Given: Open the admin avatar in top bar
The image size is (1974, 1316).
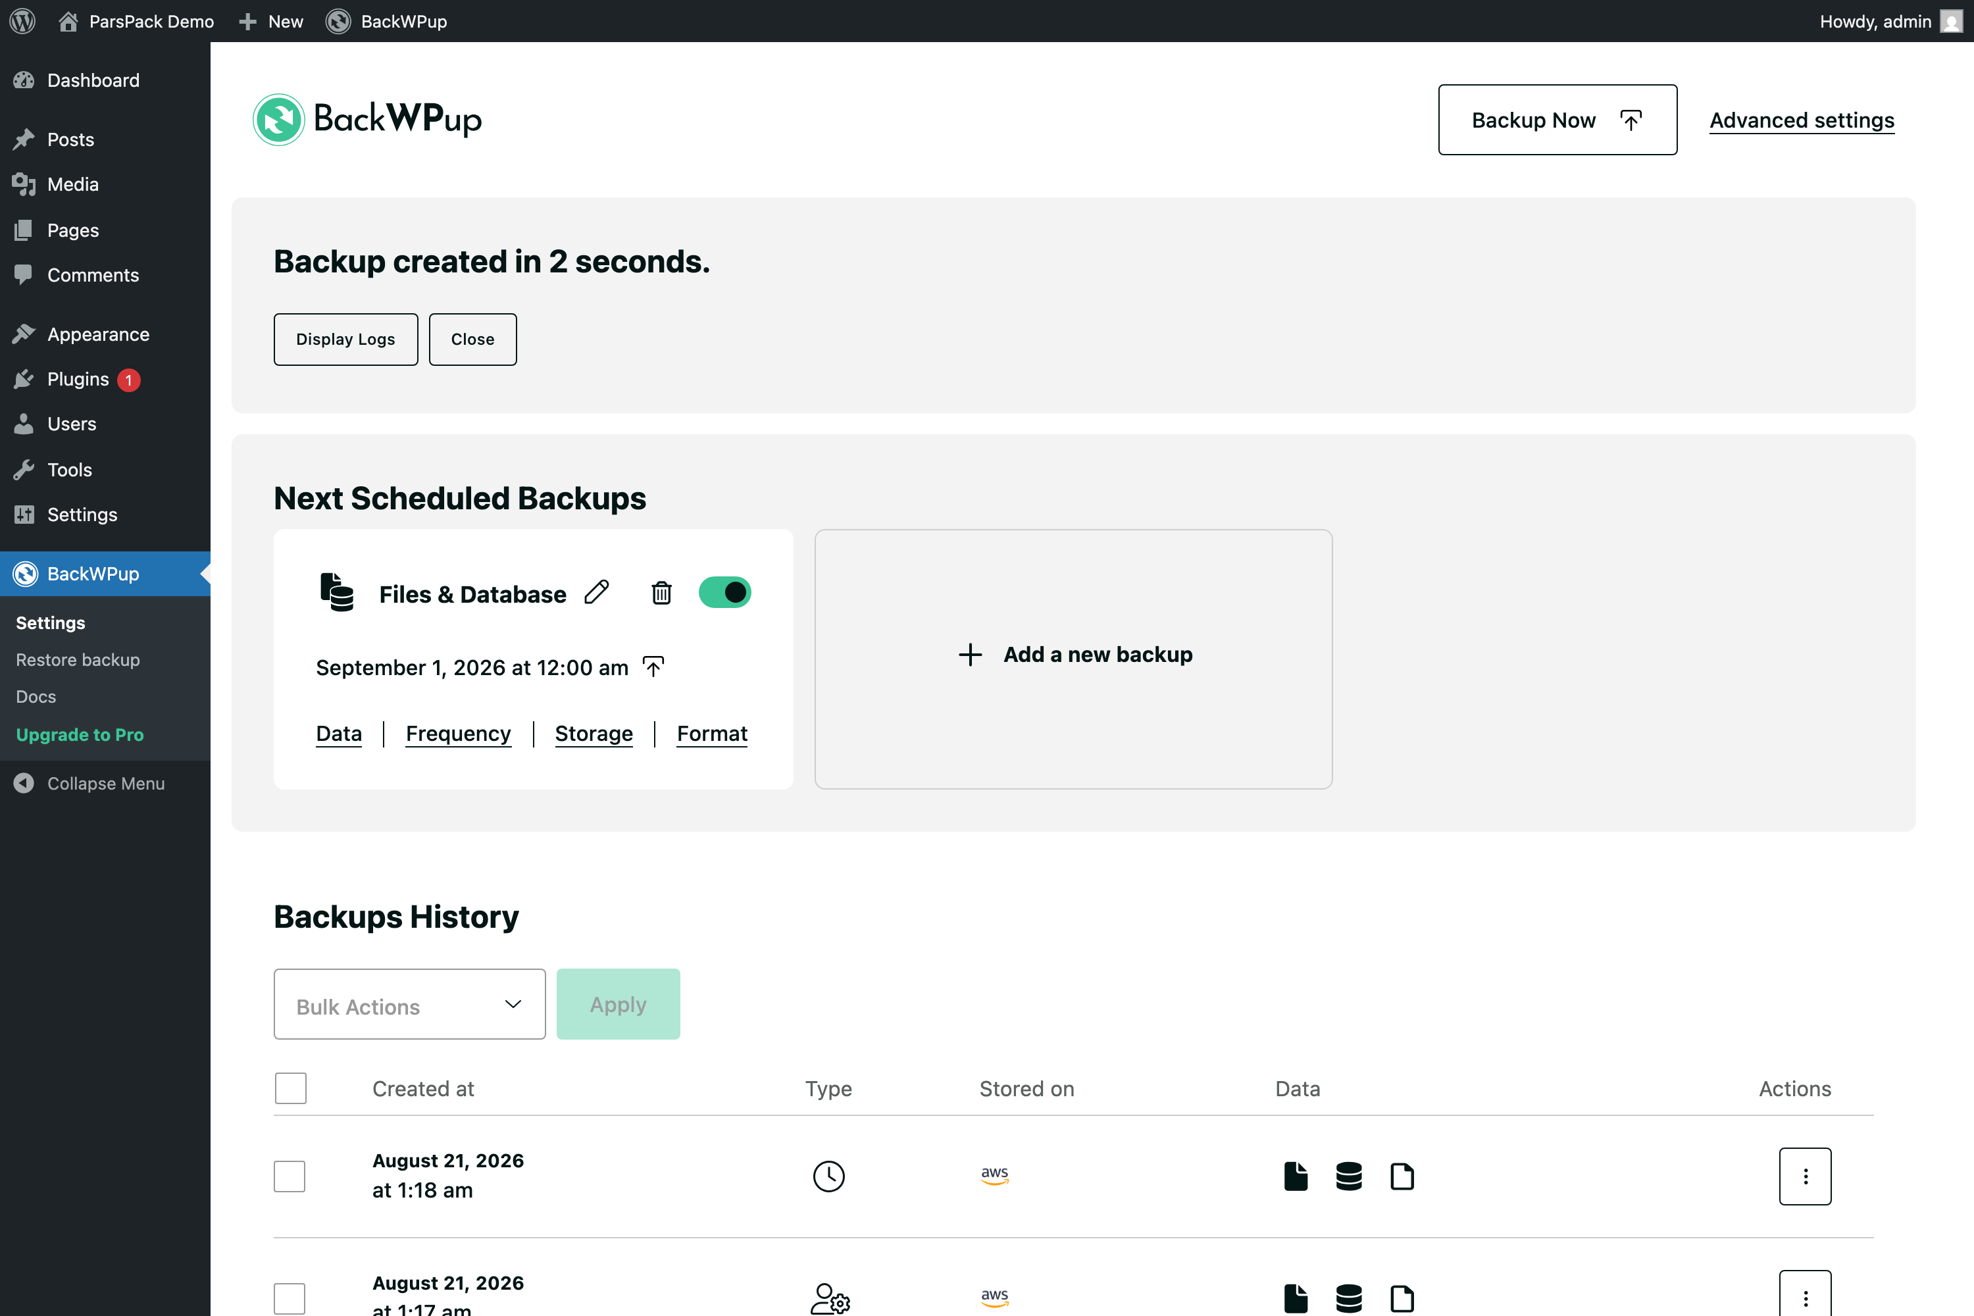Looking at the screenshot, I should point(1952,21).
